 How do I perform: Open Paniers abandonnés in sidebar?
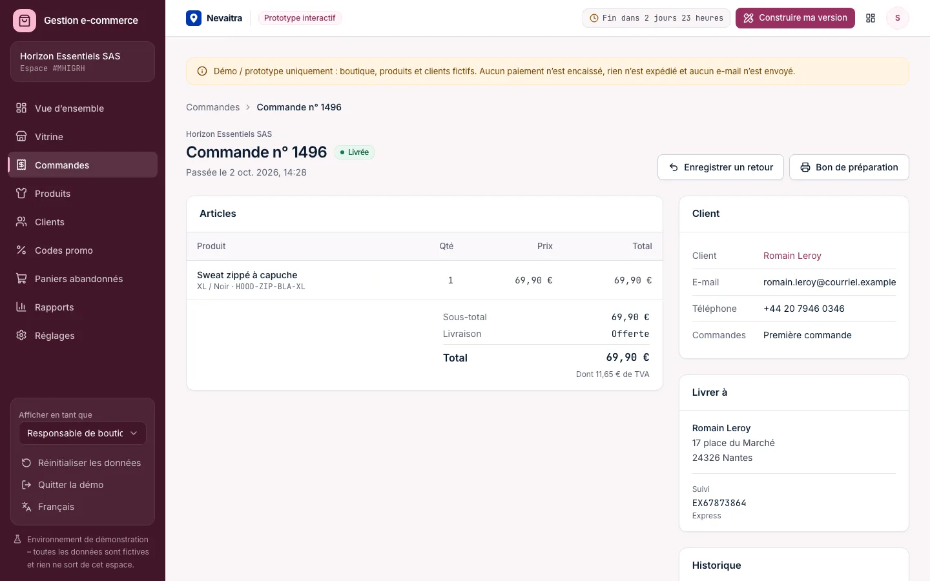83,278
